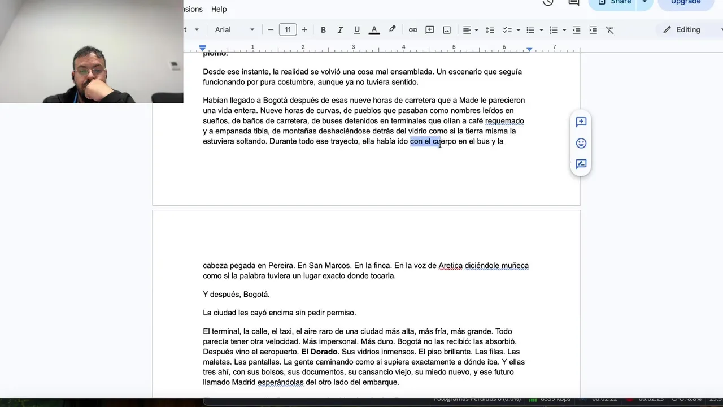Open the Arial font dropdown
The height and width of the screenshot is (407, 723).
pos(235,30)
